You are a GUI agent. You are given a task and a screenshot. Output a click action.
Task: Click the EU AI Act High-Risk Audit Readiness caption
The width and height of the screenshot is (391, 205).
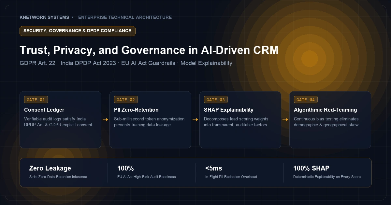coord(146,177)
